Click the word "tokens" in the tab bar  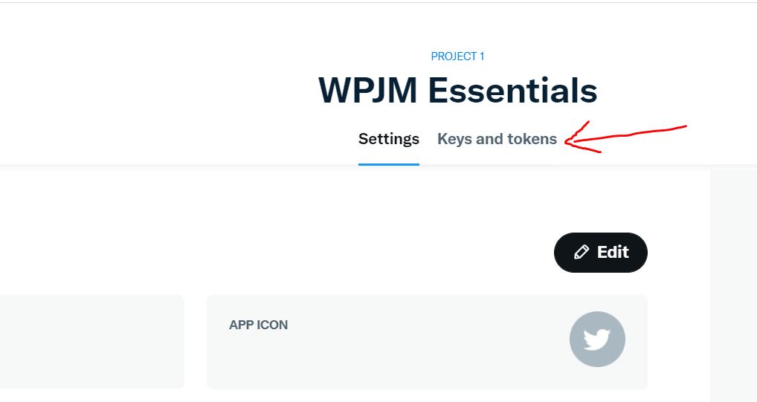(532, 139)
